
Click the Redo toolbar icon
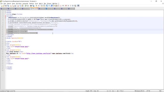pyautogui.click(x=28, y=6)
